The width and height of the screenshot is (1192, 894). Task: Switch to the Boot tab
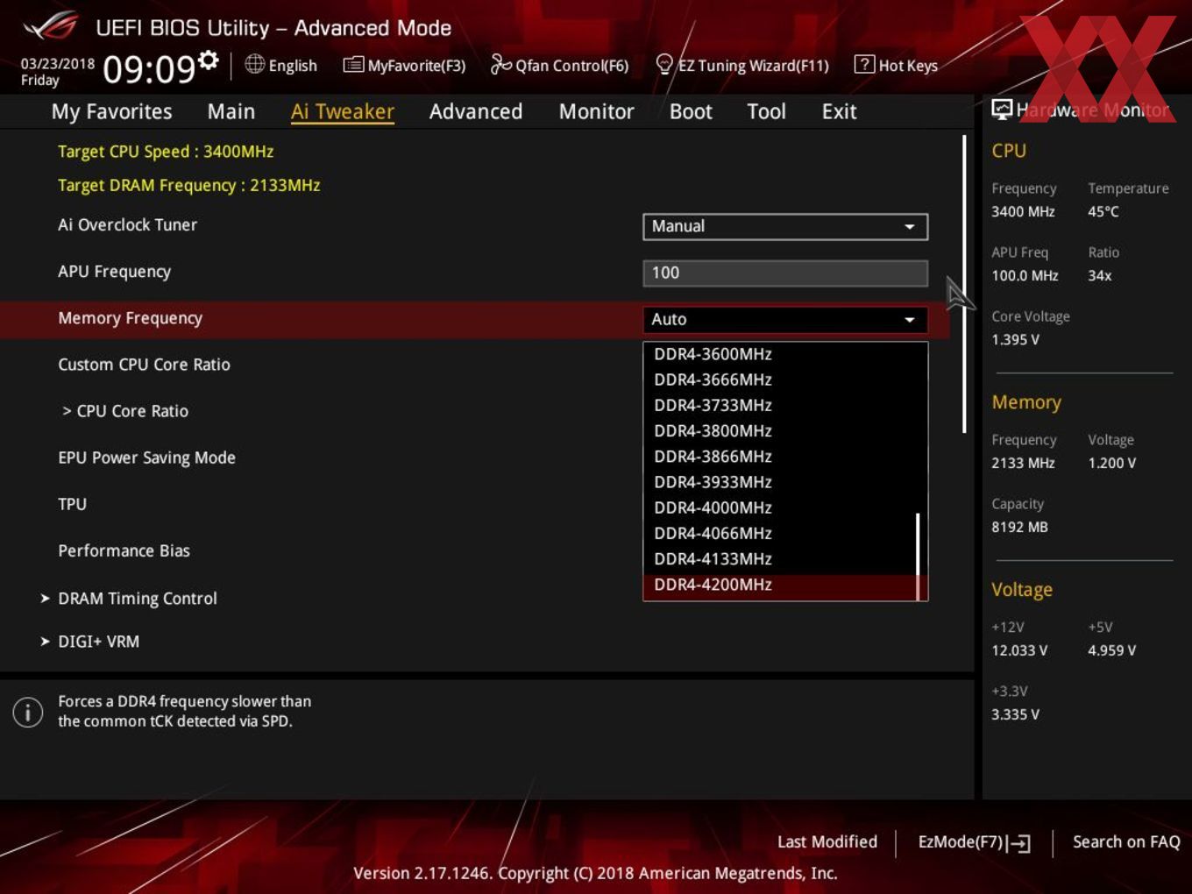tap(691, 111)
